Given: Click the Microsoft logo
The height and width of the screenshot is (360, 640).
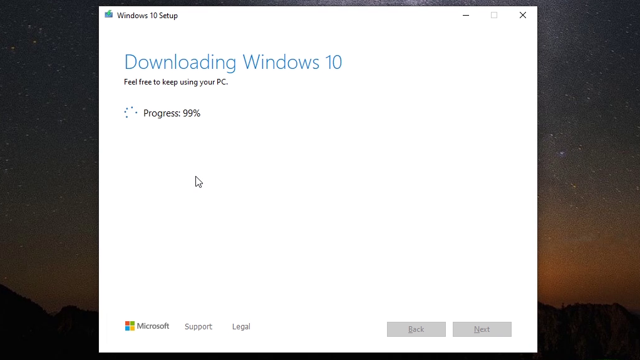Looking at the screenshot, I should point(147,326).
